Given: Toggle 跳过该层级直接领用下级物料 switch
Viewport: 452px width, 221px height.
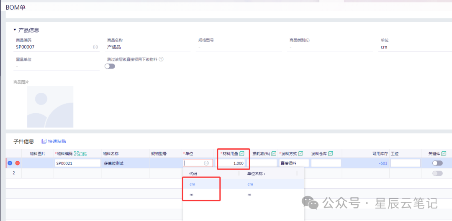Looking at the screenshot, I should click(x=110, y=66).
